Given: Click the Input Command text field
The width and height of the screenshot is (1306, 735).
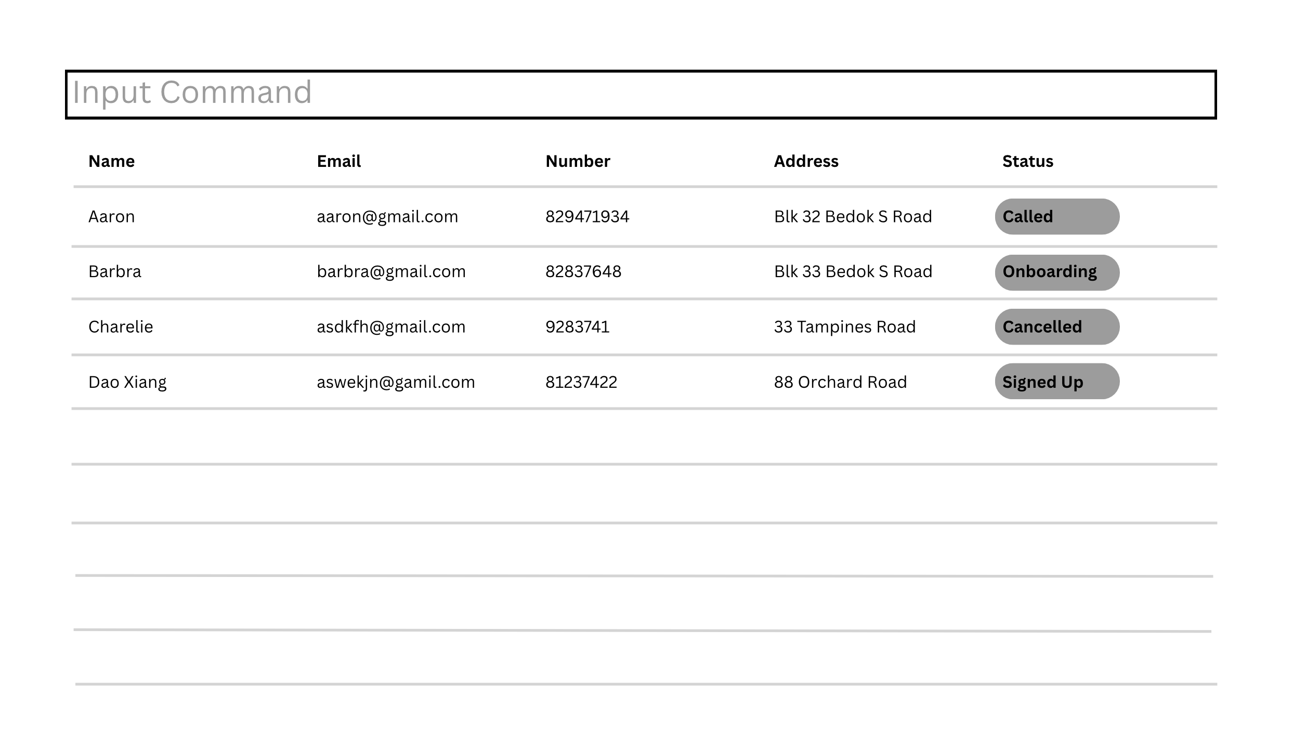Looking at the screenshot, I should coord(641,94).
